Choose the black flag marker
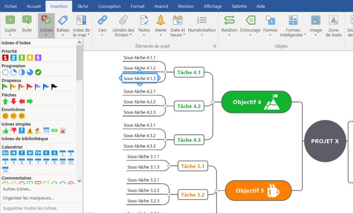This screenshot has width=353, height=213. click(x=54, y=86)
